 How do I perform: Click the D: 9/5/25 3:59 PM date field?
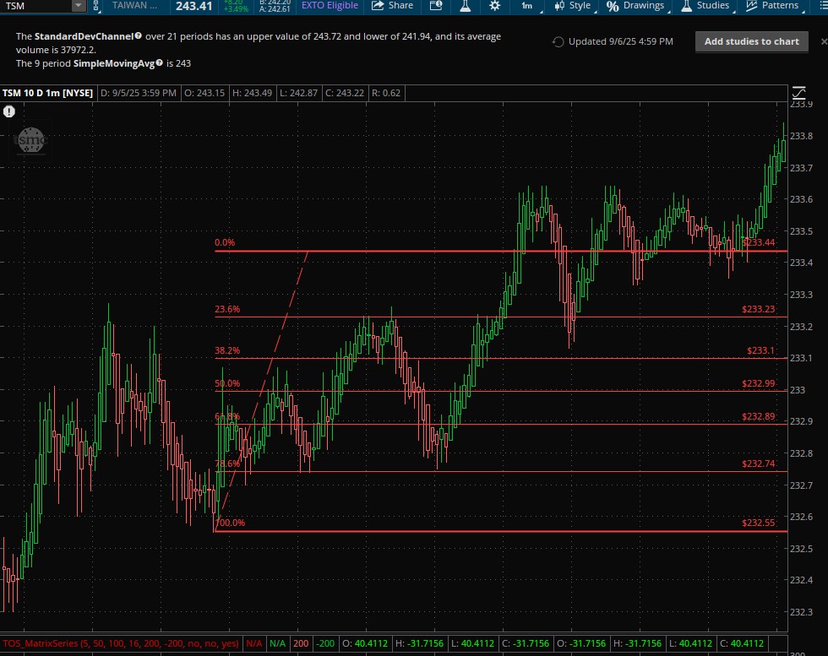(x=139, y=93)
